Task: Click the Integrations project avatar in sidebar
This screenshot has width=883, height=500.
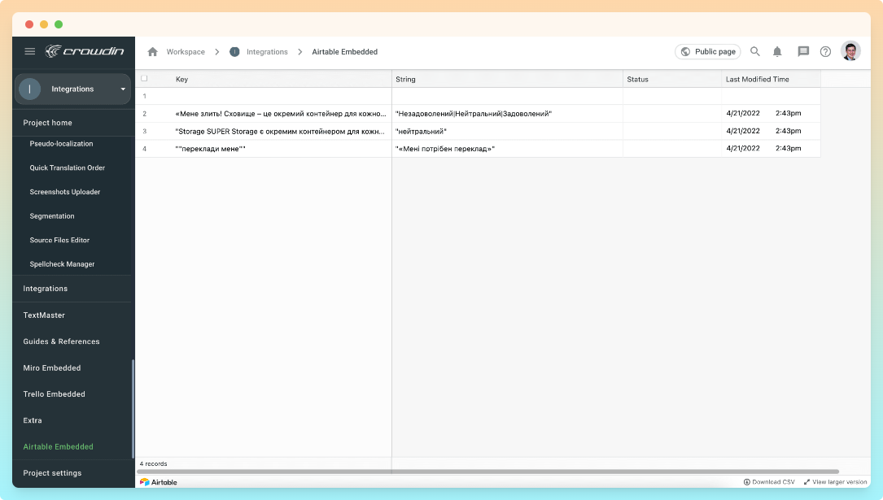Action: click(30, 89)
